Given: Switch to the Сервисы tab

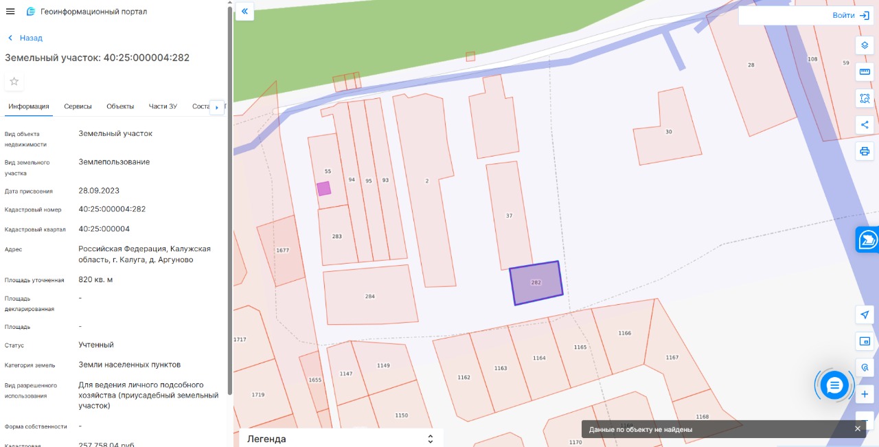Looking at the screenshot, I should pyautogui.click(x=78, y=106).
